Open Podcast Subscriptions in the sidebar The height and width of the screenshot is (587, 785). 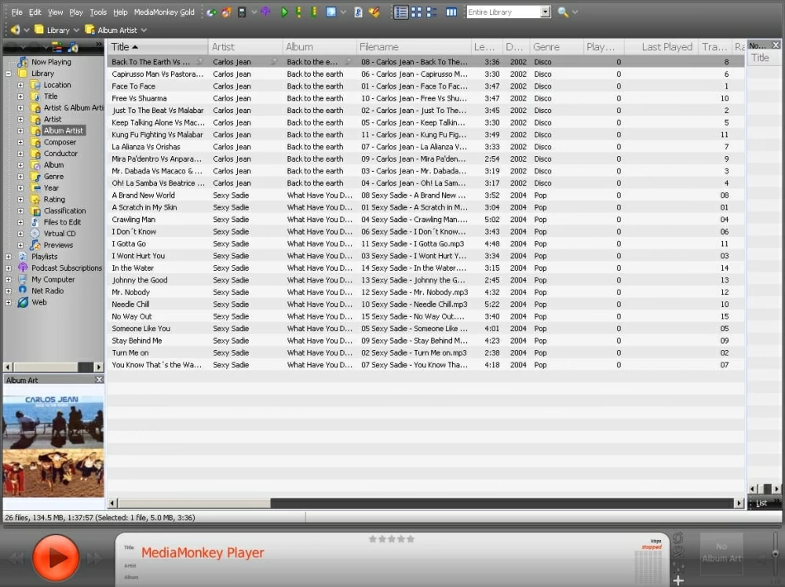[66, 268]
